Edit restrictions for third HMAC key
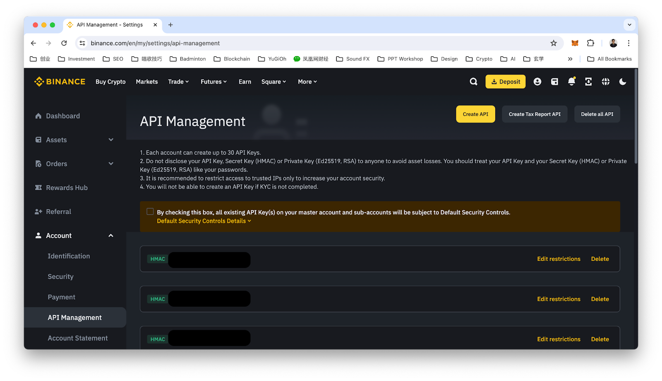Screen dimensions: 662x381 [x=559, y=339]
